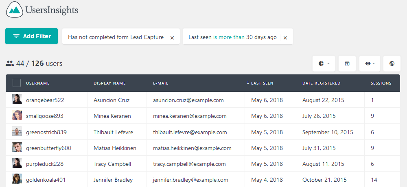Select purpleduck228 avatar image
Screen dimensions: 407x187
pyautogui.click(x=17, y=163)
